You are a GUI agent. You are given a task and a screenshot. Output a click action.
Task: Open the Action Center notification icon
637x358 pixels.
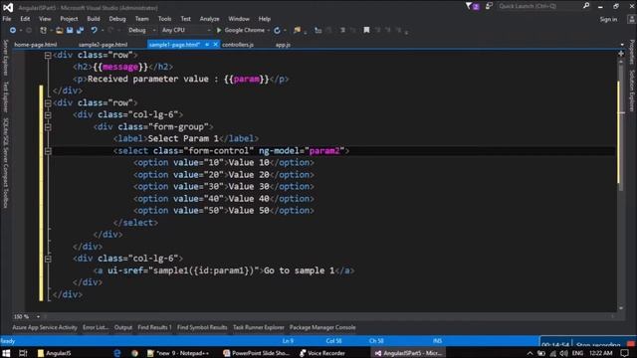[625, 353]
